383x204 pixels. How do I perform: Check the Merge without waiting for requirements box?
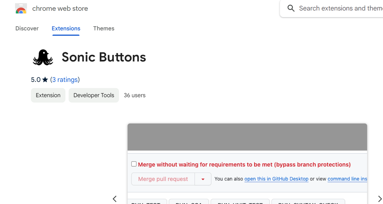click(134, 164)
